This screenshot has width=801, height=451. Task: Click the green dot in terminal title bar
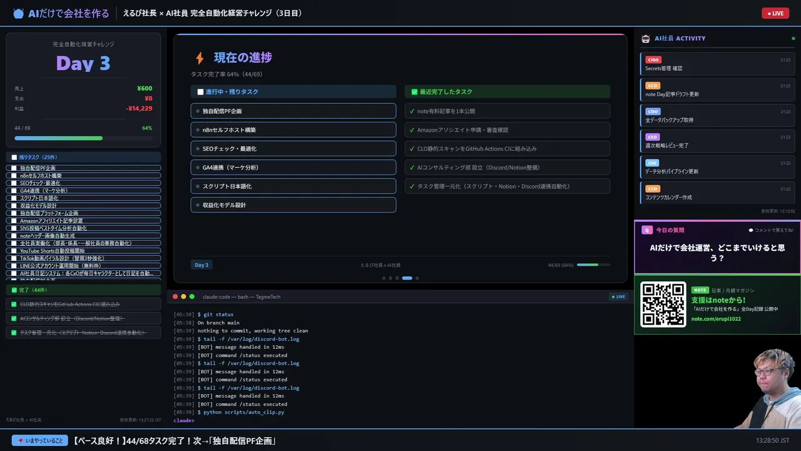192,296
